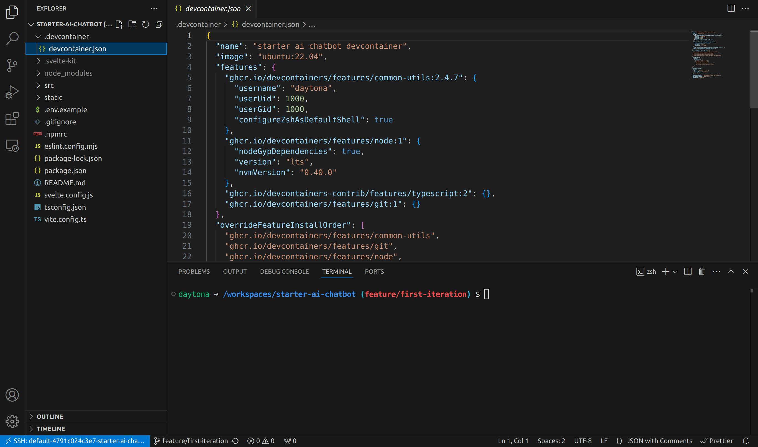Open Explorer views and more actions menu
The image size is (758, 447).
coord(154,8)
